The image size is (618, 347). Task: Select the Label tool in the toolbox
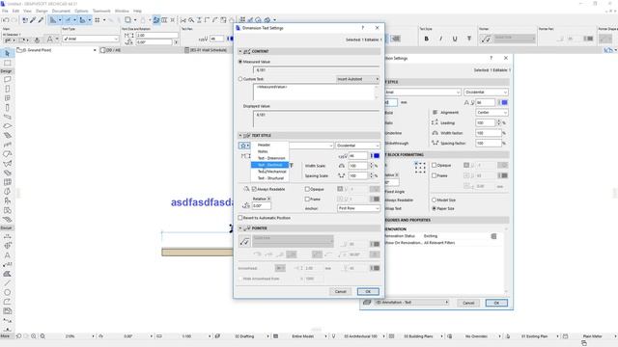[x=7, y=264]
